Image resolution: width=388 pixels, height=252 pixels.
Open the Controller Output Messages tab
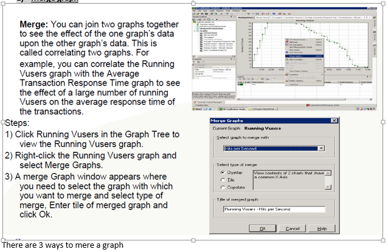(209, 102)
